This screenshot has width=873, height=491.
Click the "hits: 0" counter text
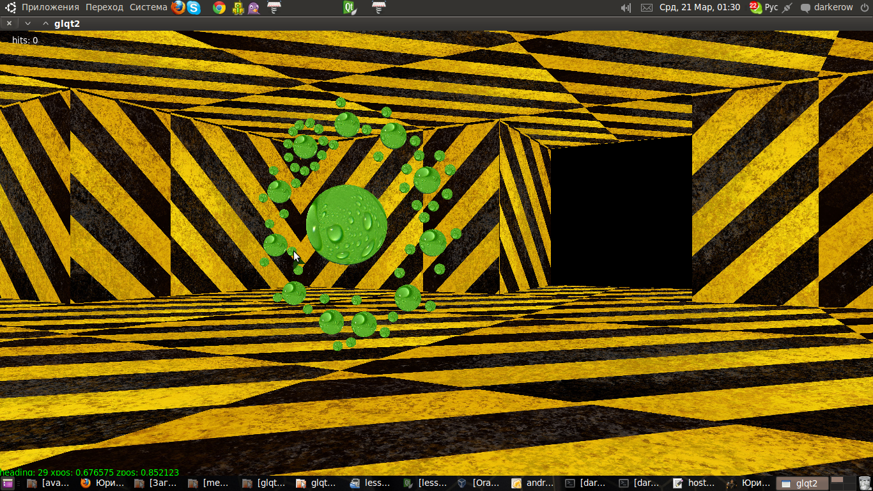(25, 40)
